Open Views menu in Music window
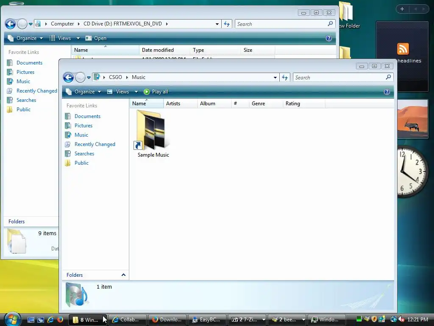Screen dimensions: 434x326 coord(119,92)
